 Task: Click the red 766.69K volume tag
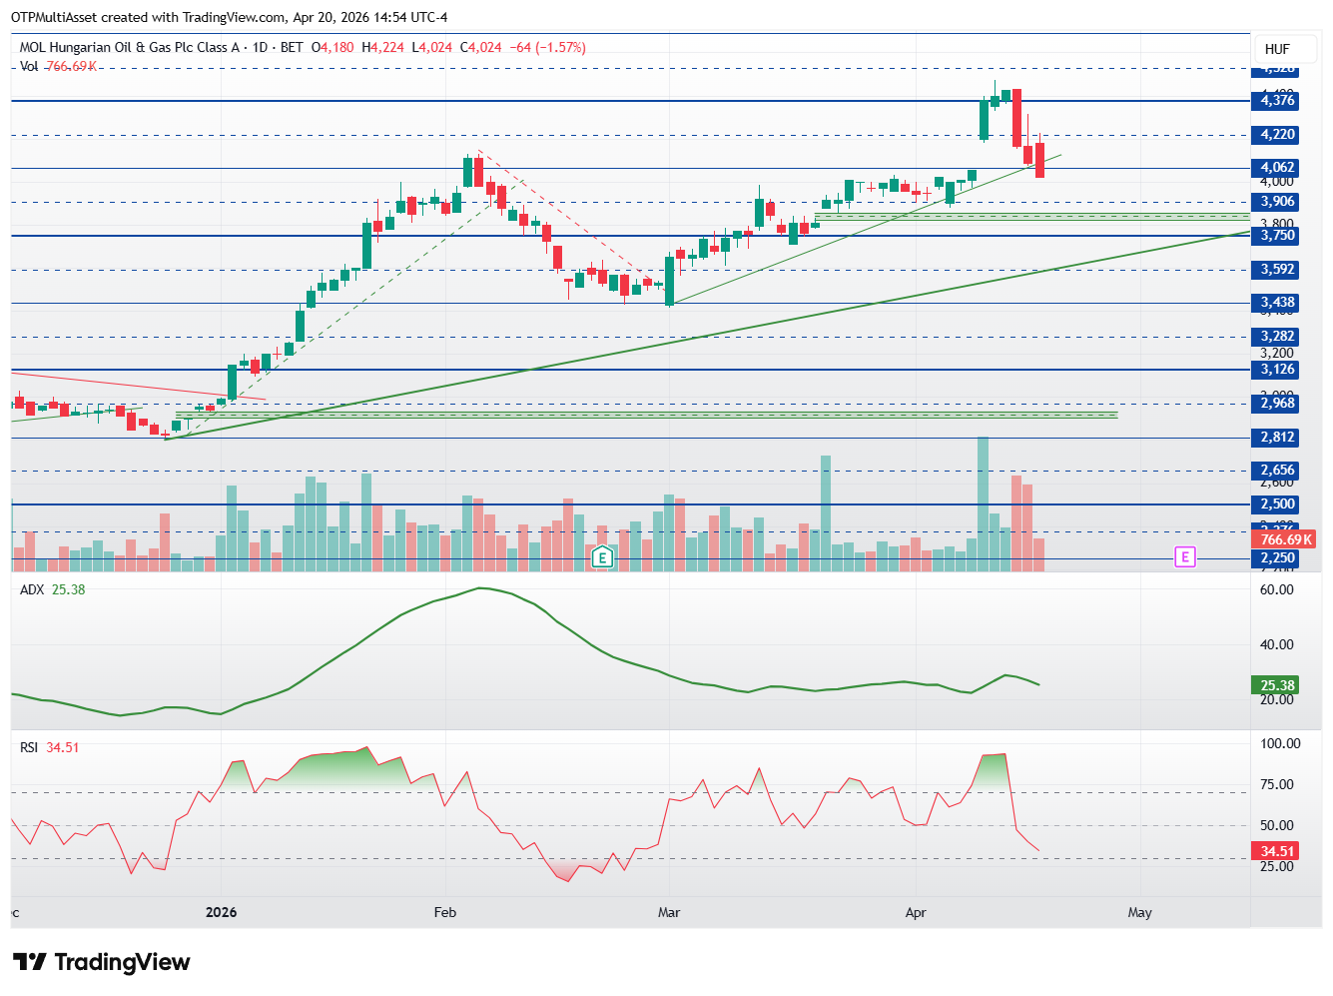[1284, 539]
